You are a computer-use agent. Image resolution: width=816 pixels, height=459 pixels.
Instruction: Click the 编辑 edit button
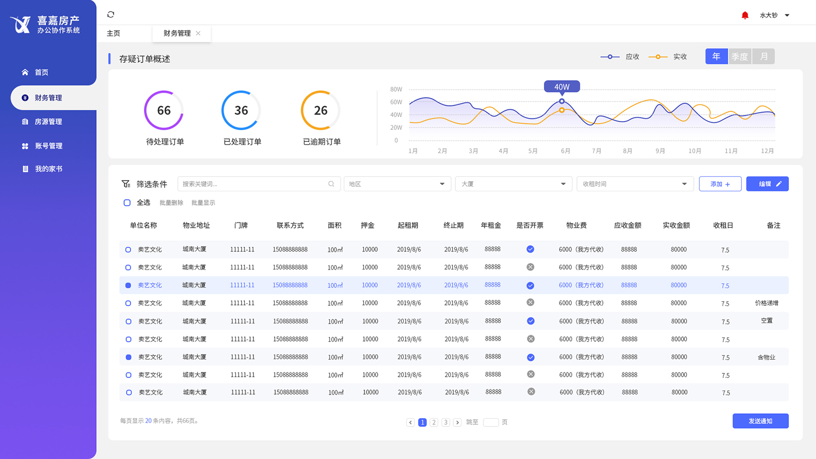coord(767,184)
